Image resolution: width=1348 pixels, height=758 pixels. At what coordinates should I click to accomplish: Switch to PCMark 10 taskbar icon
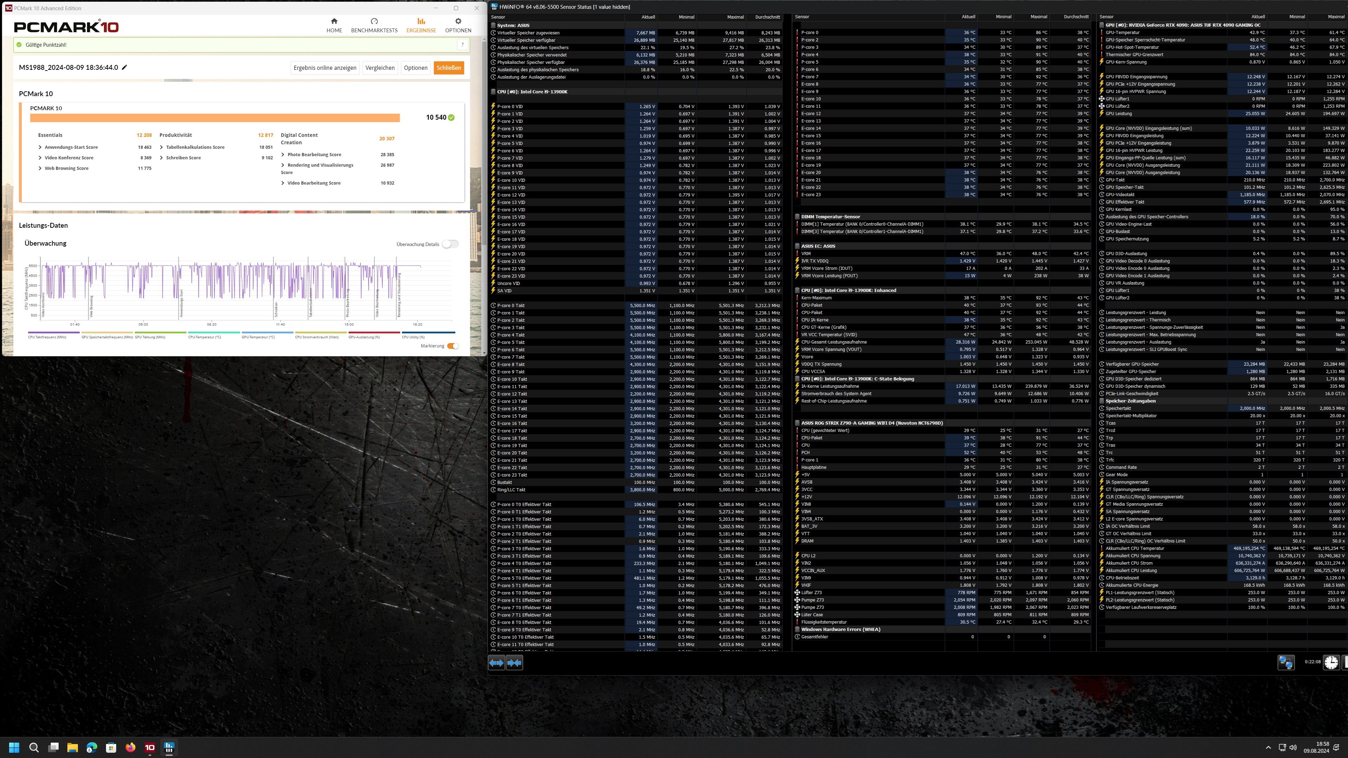(150, 747)
